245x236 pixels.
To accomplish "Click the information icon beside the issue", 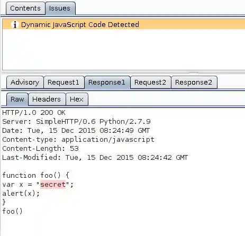I will point(15,25).
